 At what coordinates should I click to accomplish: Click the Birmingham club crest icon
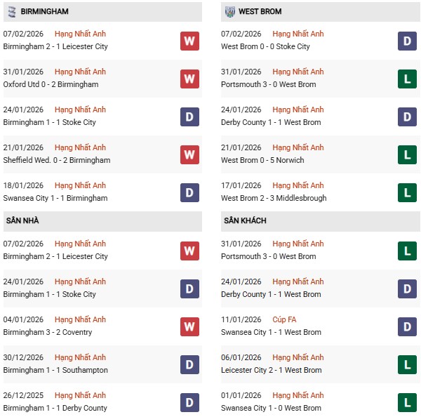pos(11,12)
